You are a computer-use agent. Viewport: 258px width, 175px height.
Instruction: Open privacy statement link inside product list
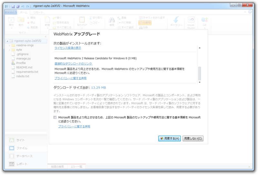tap(70, 78)
